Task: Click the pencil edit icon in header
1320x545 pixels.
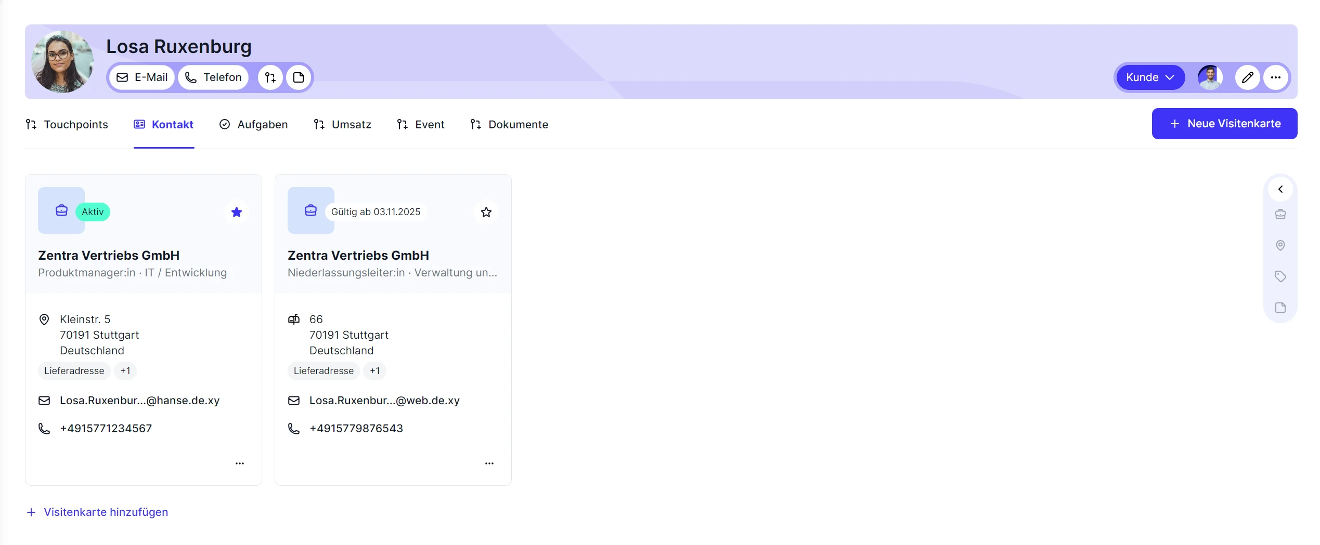Action: [1247, 77]
